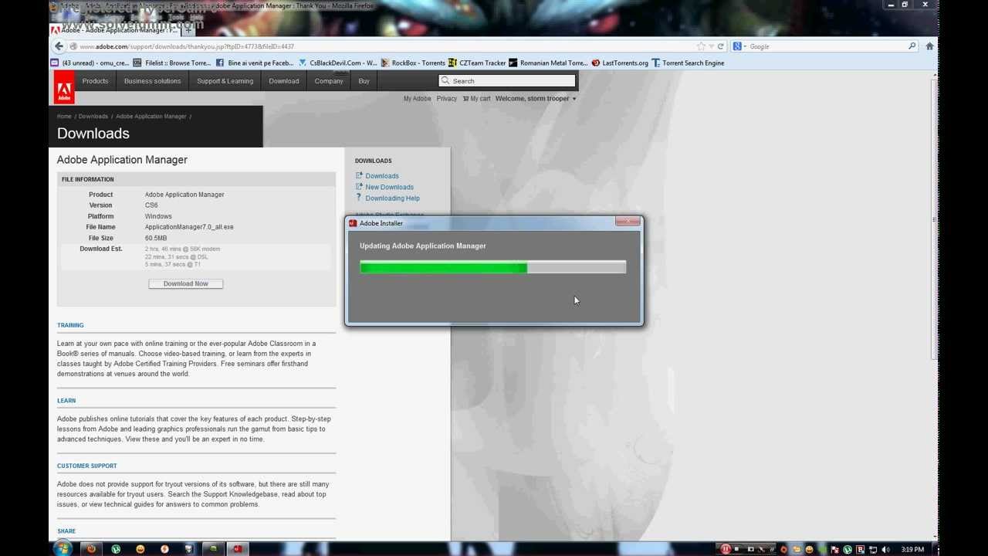Bookmark page with star icon

point(701,46)
